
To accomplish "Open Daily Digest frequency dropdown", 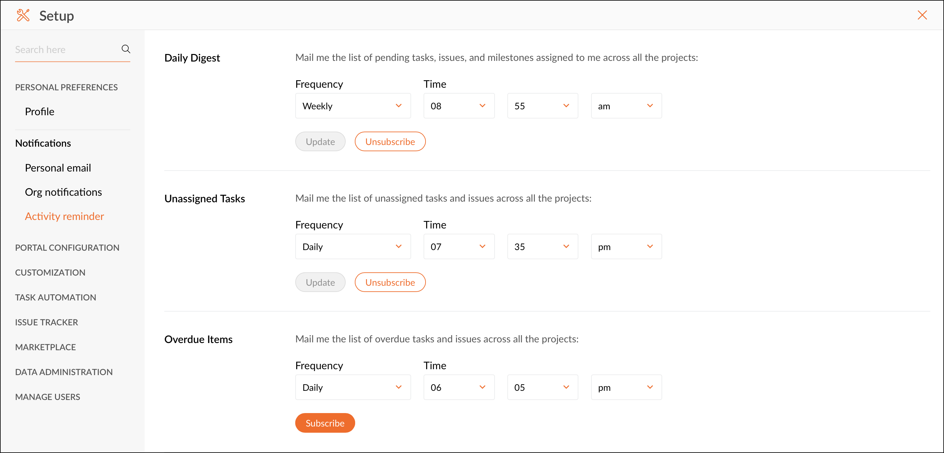I will 353,106.
